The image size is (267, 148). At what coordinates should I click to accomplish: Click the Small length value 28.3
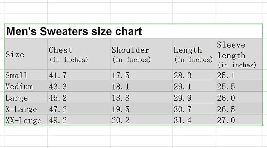point(183,75)
